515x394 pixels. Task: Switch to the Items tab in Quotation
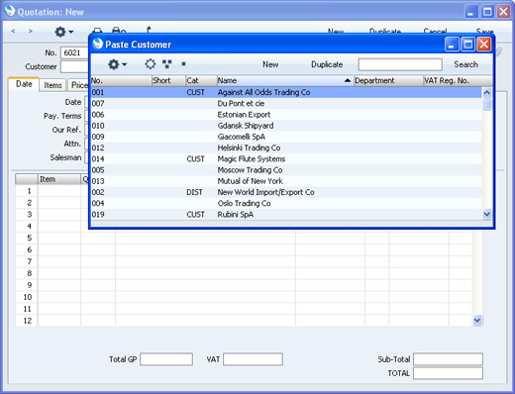click(52, 85)
